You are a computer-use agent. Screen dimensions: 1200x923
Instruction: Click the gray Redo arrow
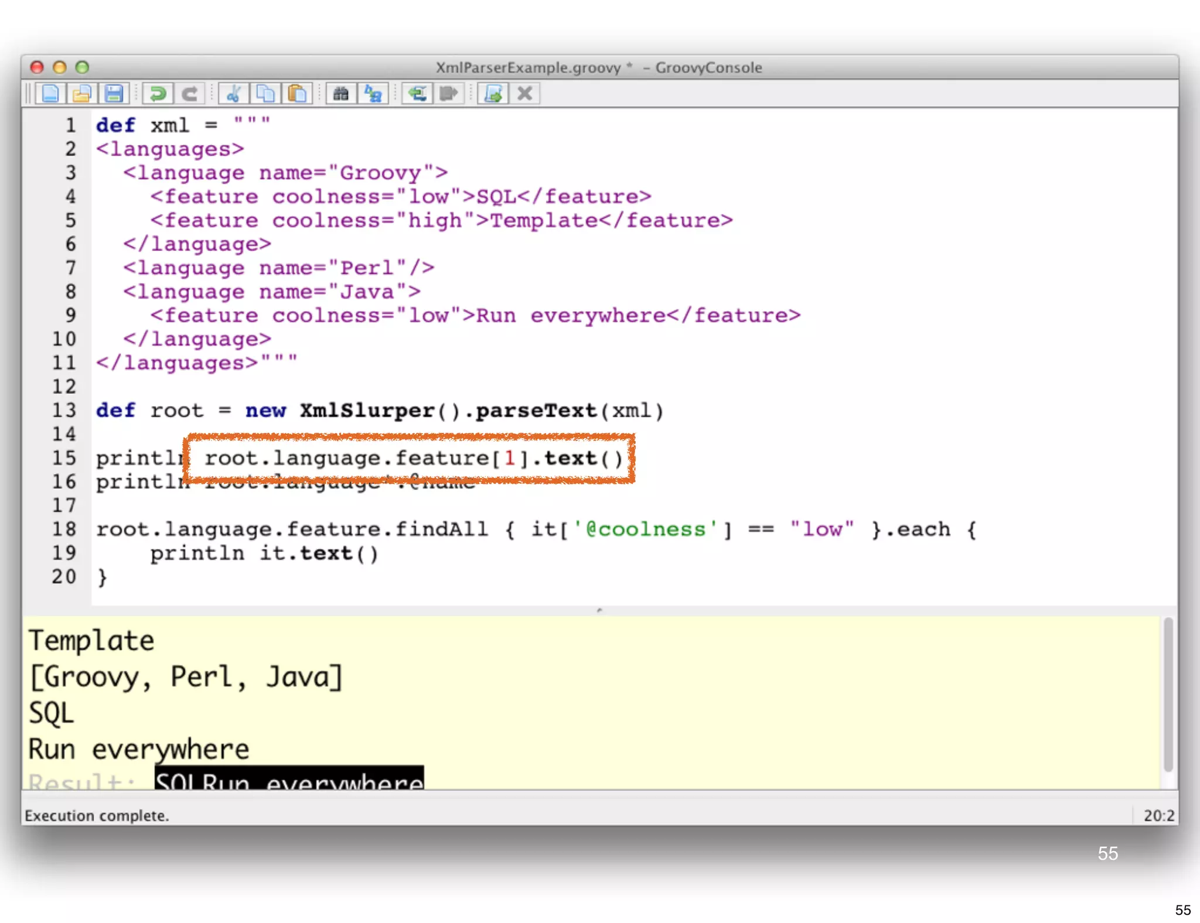pos(189,94)
